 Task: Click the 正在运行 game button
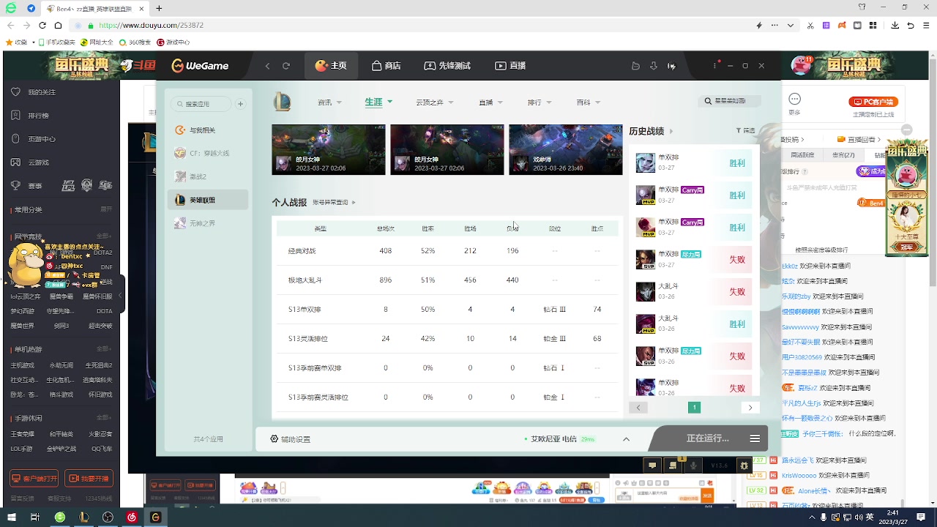coord(707,438)
